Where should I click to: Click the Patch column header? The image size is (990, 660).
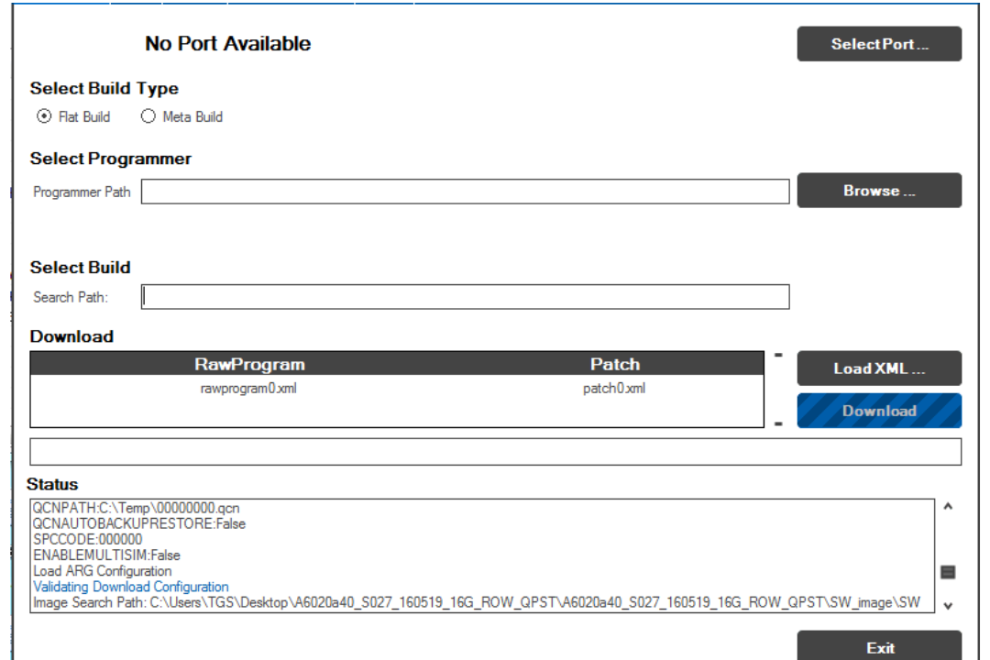coord(615,365)
